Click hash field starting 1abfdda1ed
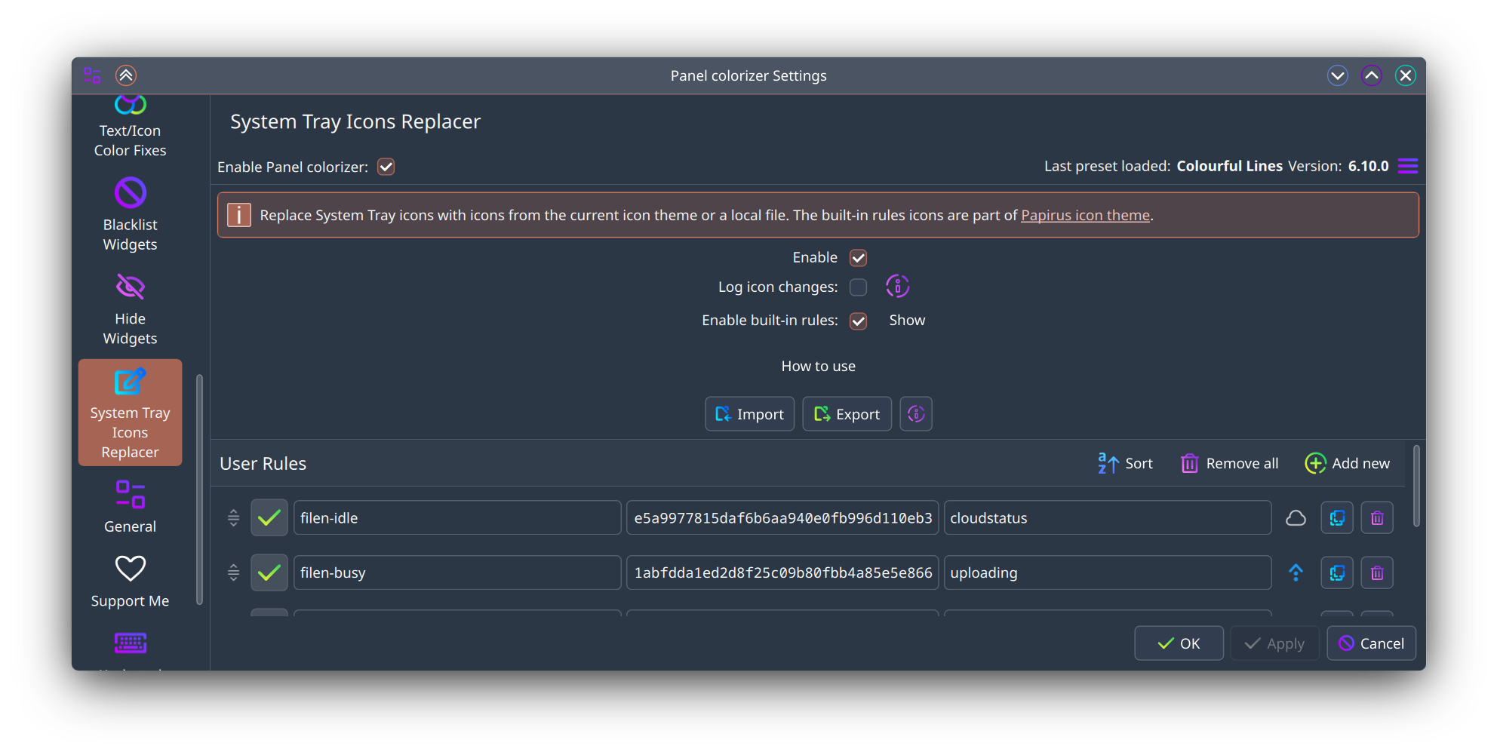This screenshot has width=1497, height=755. tap(782, 572)
